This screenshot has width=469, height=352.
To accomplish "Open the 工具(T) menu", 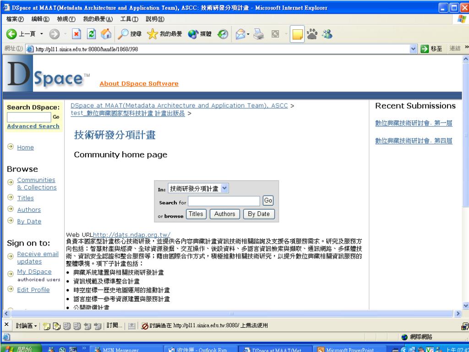I will [x=129, y=19].
